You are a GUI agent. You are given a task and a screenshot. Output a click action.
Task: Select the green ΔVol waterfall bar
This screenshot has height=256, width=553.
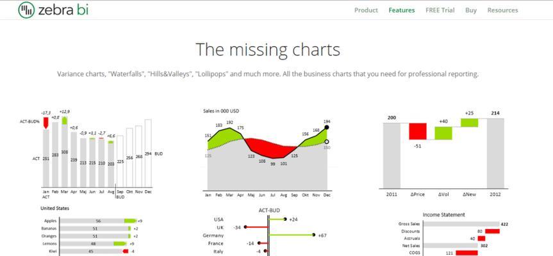[443, 133]
